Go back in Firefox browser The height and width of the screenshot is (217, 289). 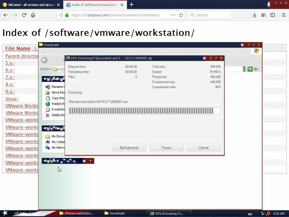pyautogui.click(x=6, y=15)
